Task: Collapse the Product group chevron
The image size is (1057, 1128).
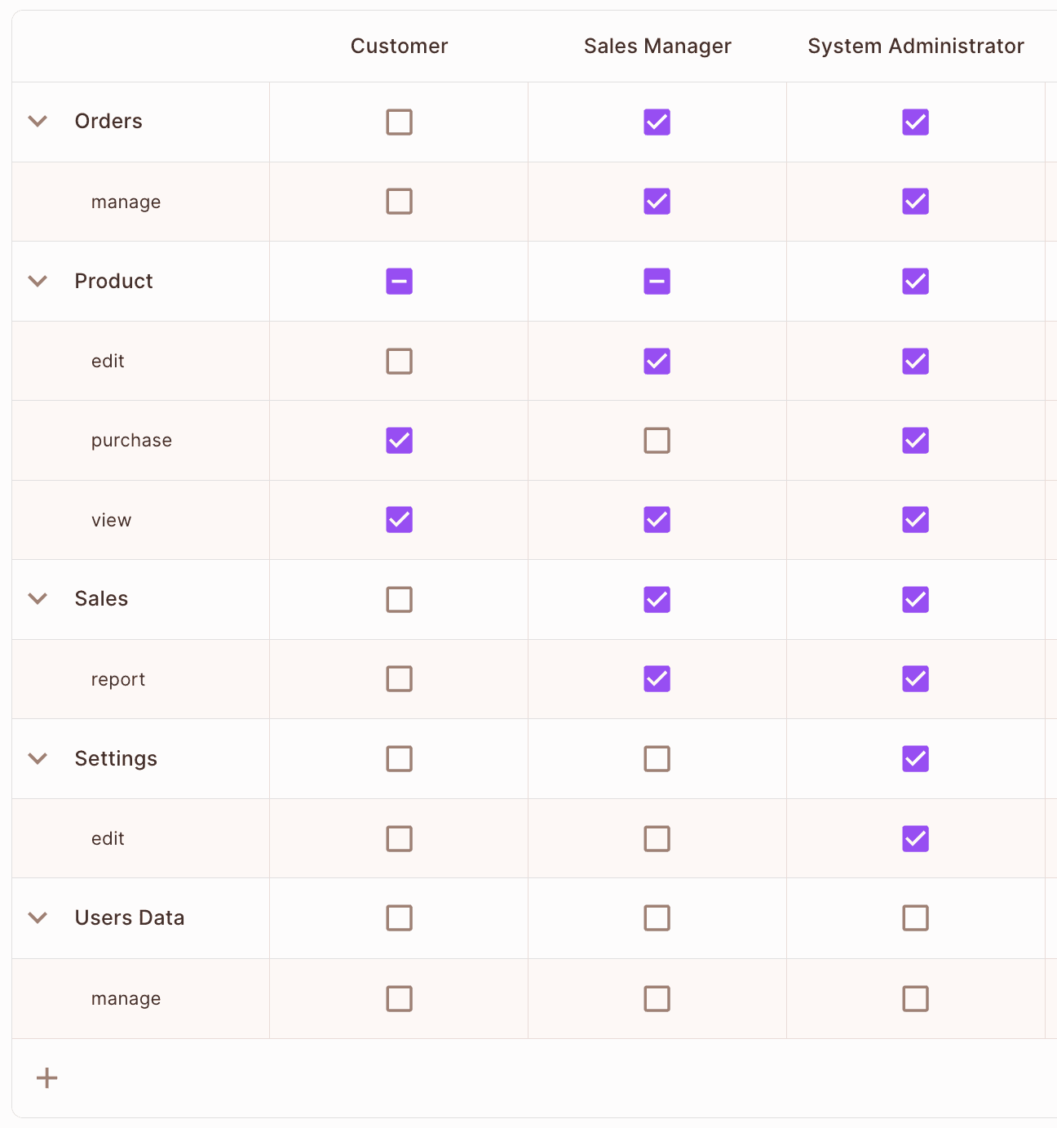Action: pos(38,282)
